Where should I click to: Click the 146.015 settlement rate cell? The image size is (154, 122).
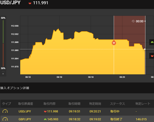click(x=141, y=119)
